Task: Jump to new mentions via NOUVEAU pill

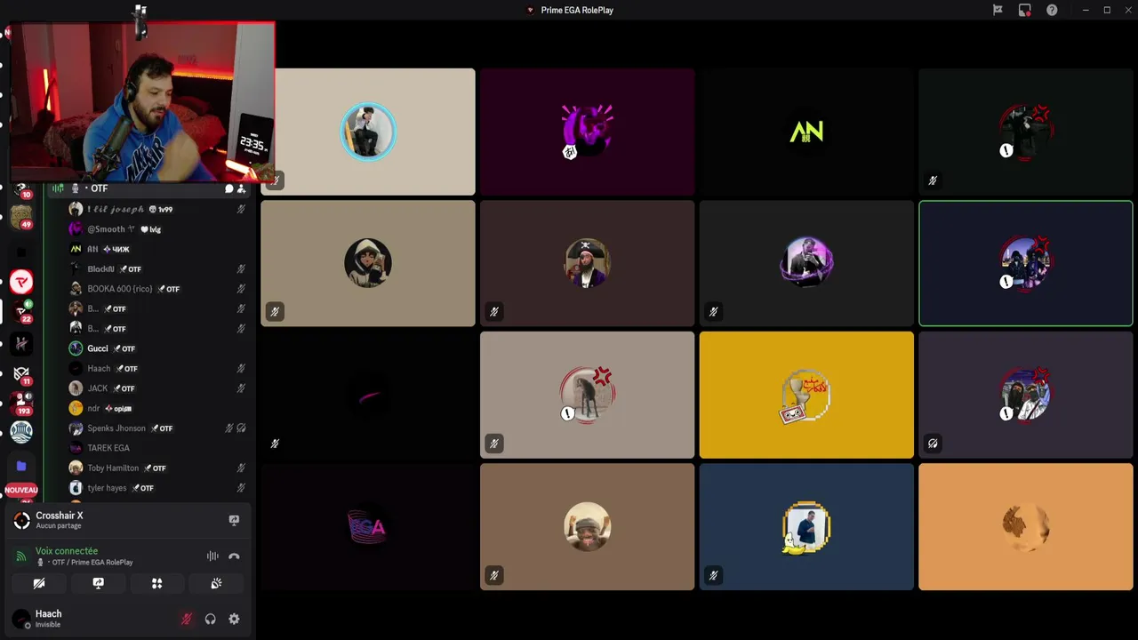Action: click(21, 490)
